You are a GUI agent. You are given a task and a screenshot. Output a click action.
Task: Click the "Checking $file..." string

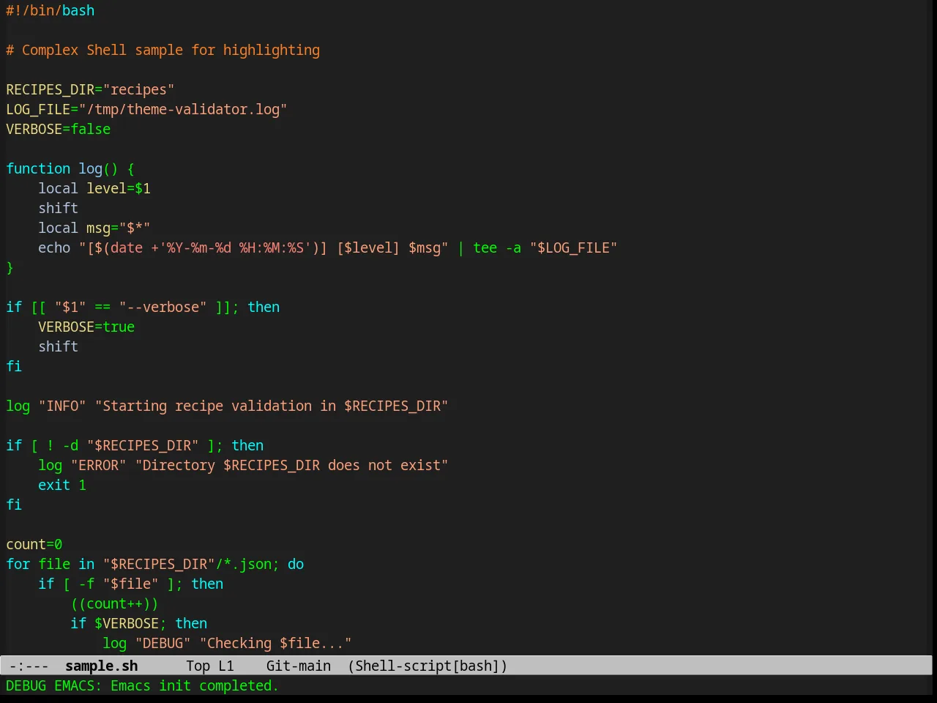275,643
